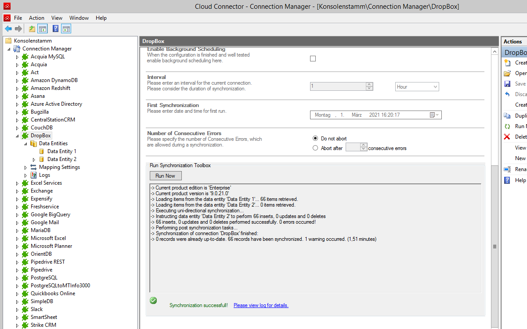Screen dimensions: 527x329
Task: Click the Mapping Settings arrows icon
Action: click(x=34, y=167)
